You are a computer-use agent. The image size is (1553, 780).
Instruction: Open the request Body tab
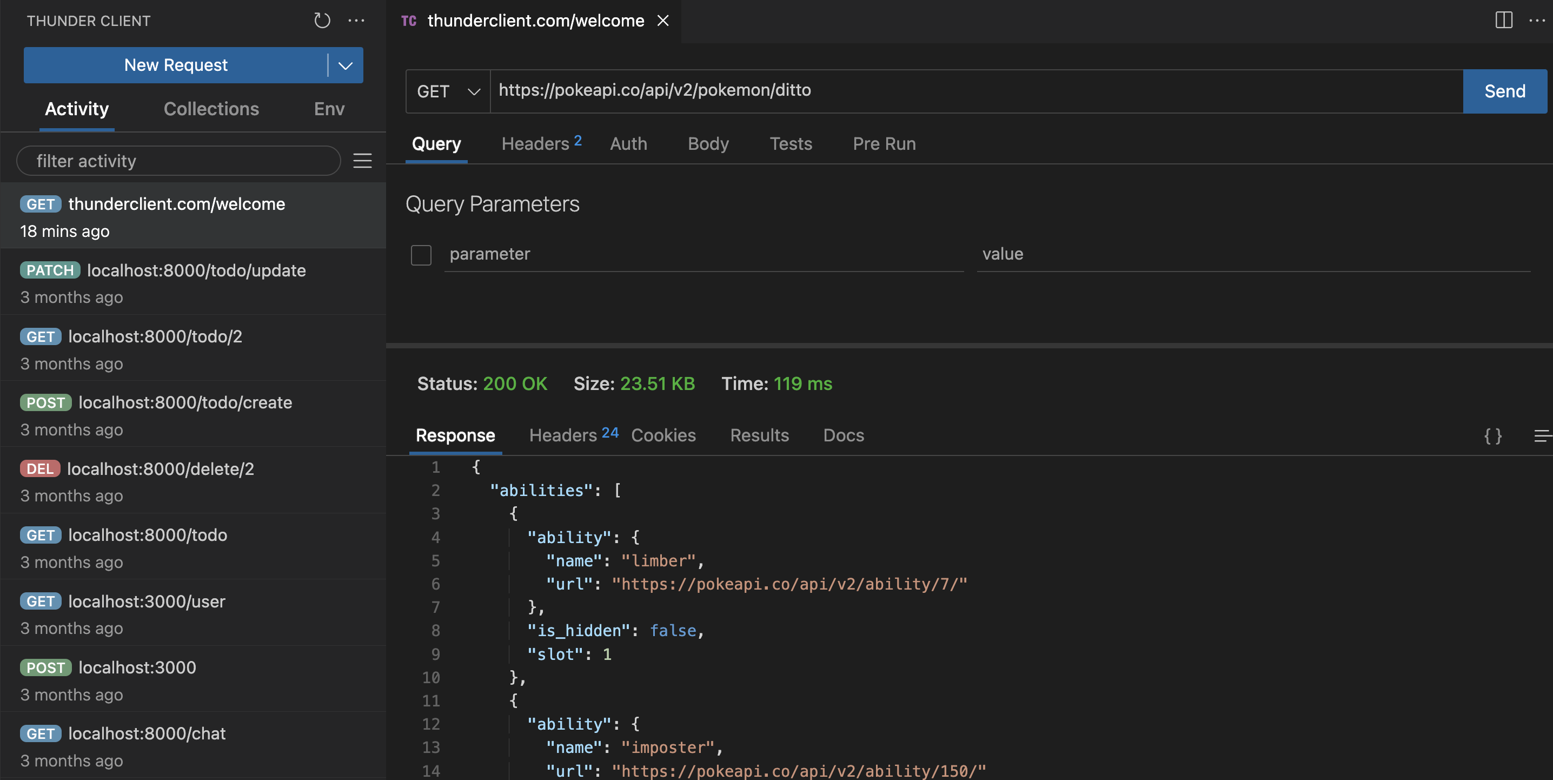[708, 144]
